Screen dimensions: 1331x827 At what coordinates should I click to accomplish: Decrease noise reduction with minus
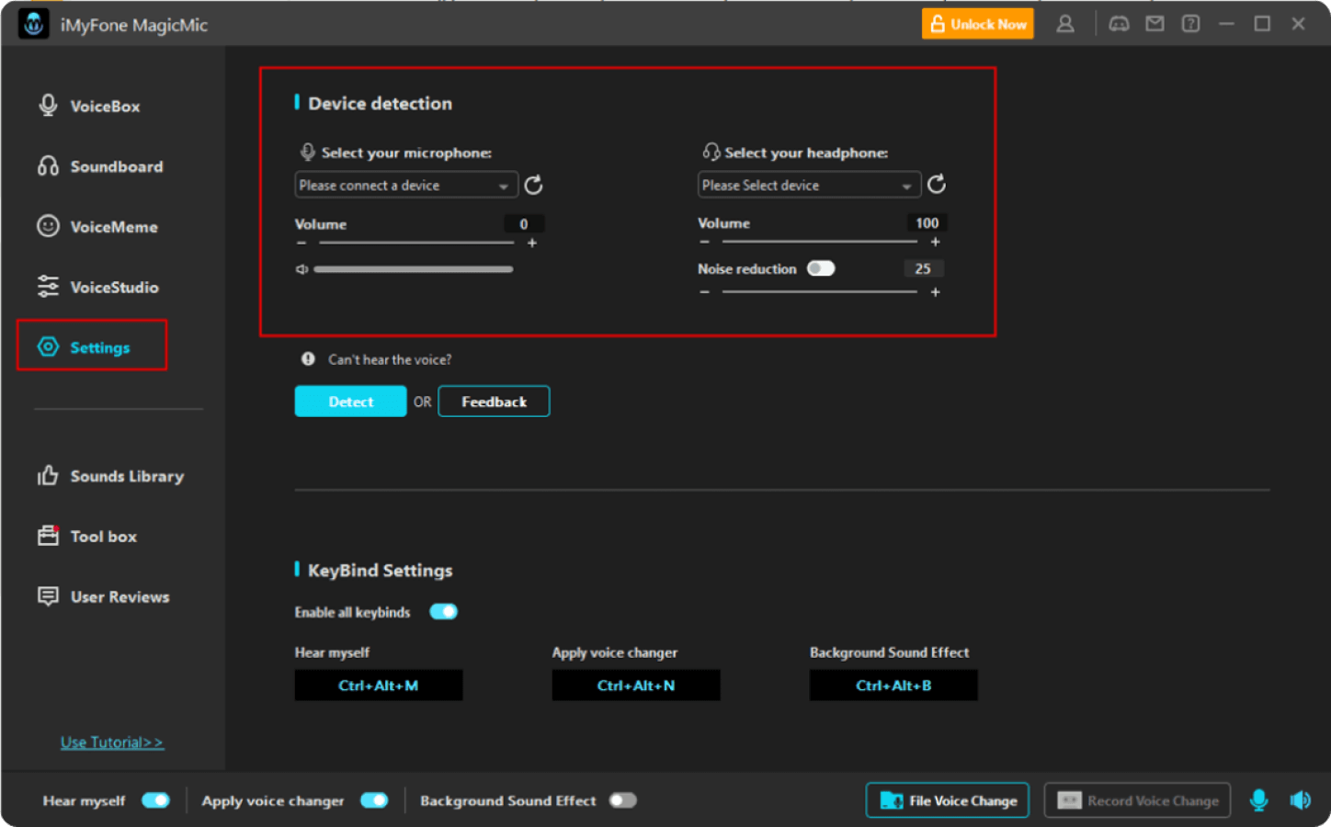(704, 291)
